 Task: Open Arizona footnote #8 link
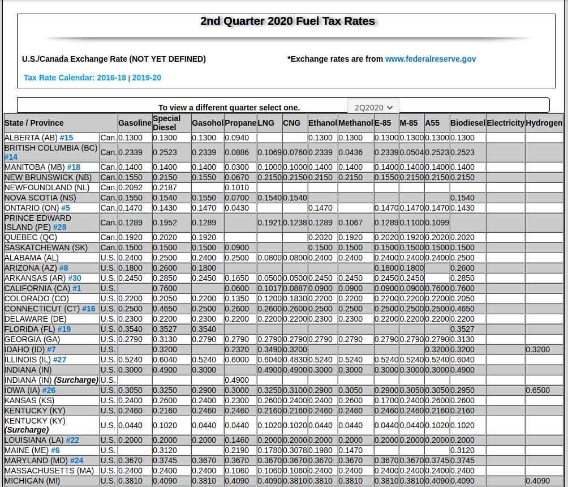(63, 268)
